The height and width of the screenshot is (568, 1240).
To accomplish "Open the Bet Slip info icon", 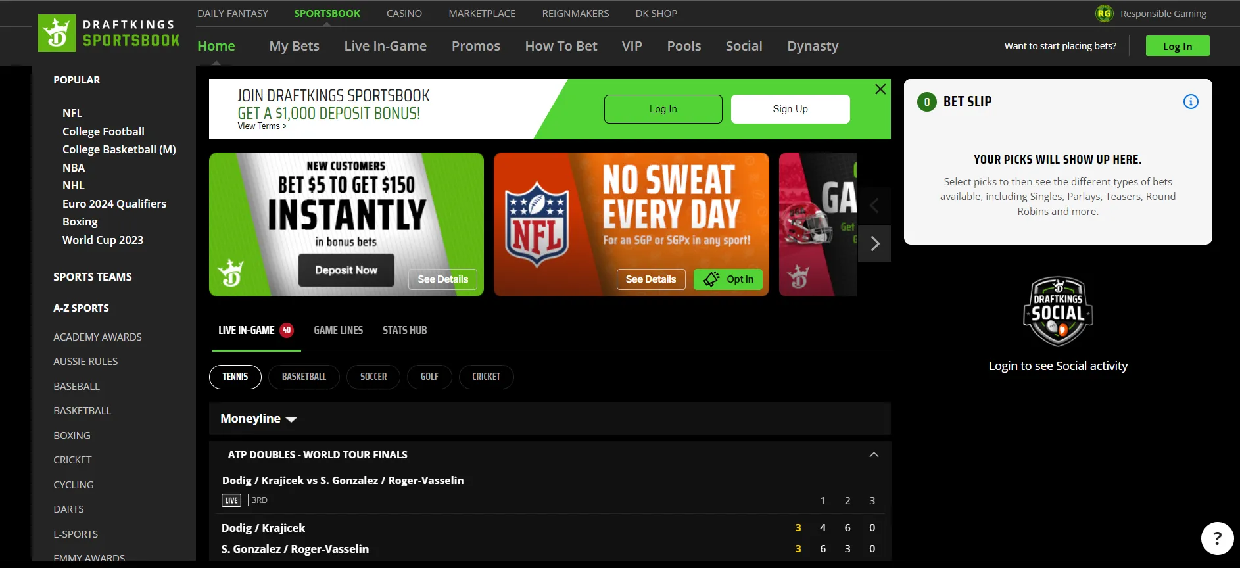I will point(1191,102).
